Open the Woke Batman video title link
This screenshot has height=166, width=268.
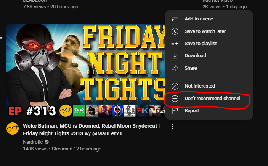click(91, 130)
